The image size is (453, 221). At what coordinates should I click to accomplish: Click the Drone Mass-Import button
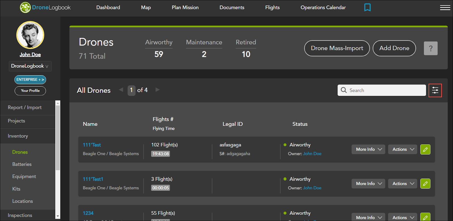[x=337, y=48]
